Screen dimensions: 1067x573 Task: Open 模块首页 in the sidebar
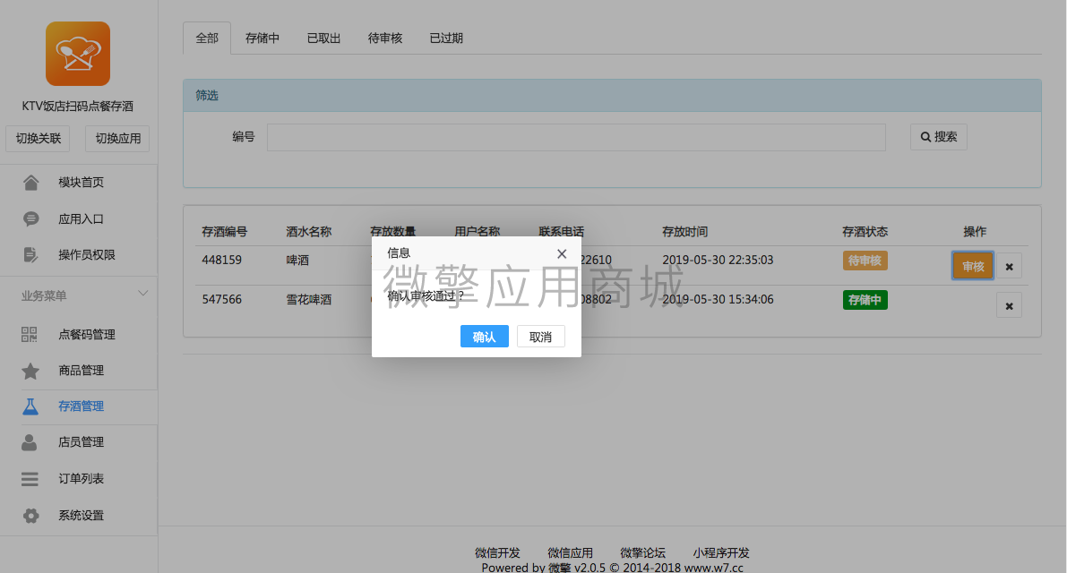[x=79, y=182]
